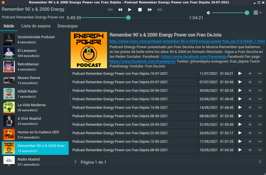
Task: Play the episode dated 14-06-2021
Action: 240,108
